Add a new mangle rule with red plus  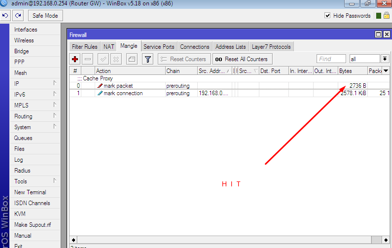75,59
